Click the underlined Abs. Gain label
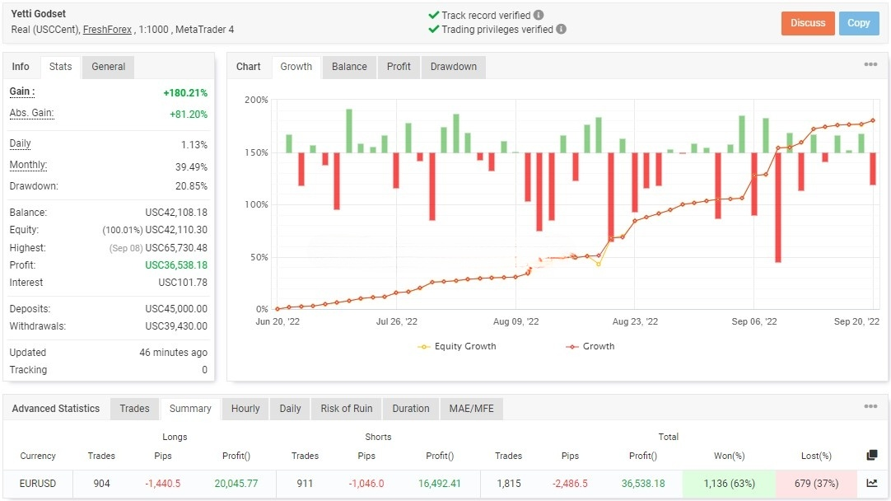 pos(31,114)
